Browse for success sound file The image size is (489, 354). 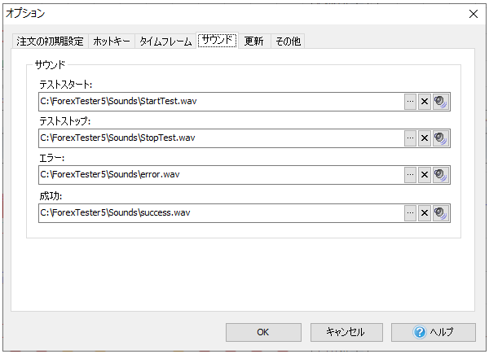pyautogui.click(x=410, y=212)
